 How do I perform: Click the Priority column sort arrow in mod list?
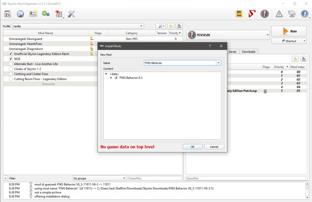coord(180,33)
